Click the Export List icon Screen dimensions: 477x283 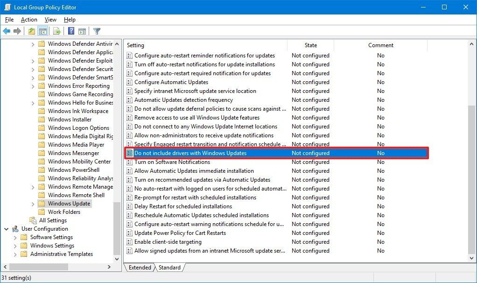tap(56, 31)
